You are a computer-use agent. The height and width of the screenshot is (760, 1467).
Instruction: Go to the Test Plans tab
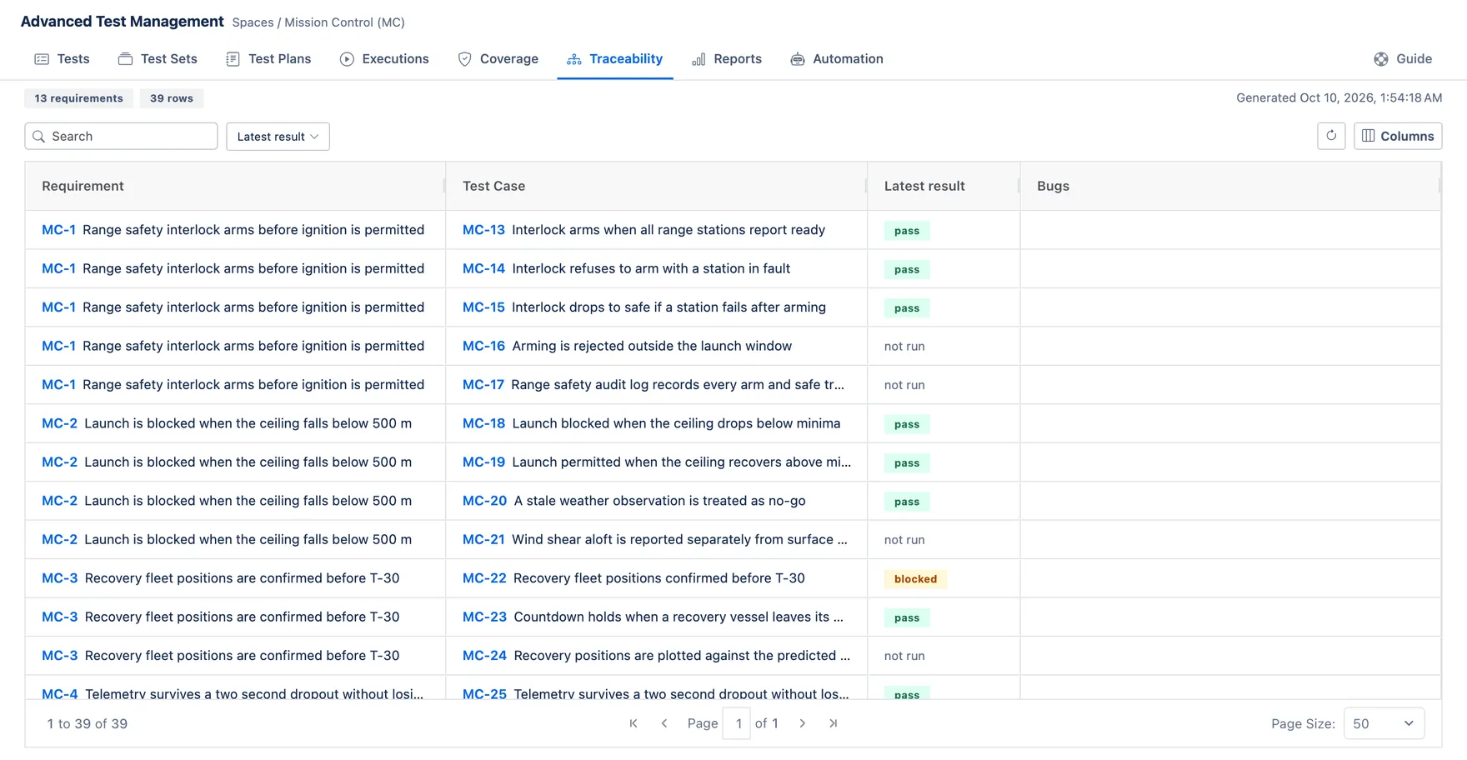[268, 59]
